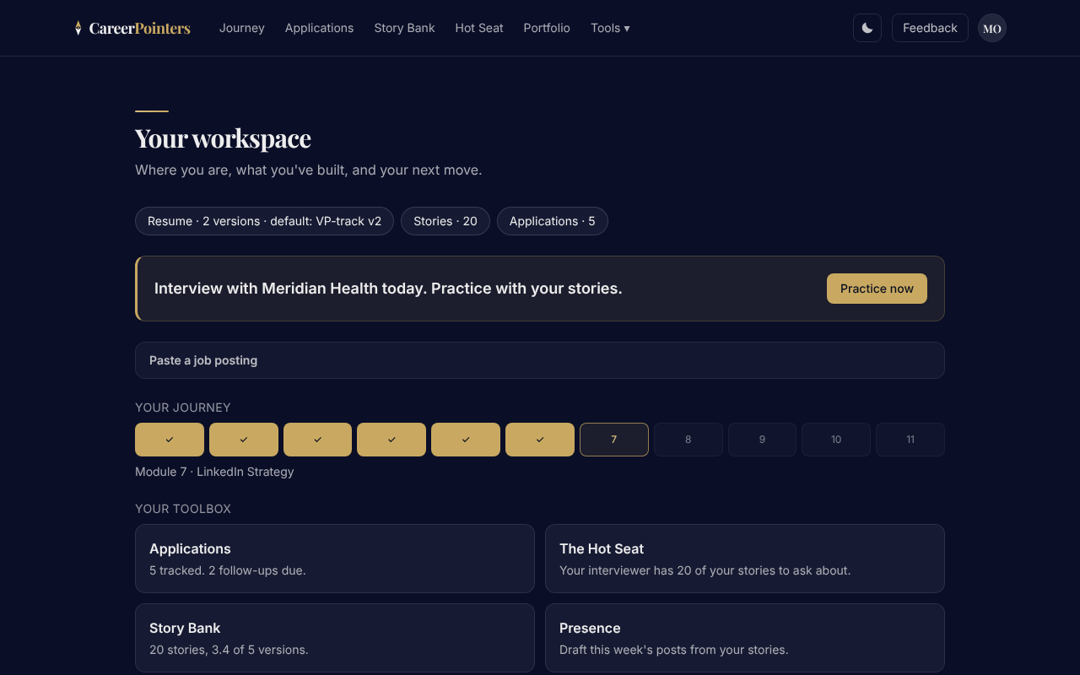Screen dimensions: 1080x675
Task: Click the Module 7 · LinkedIn Strategy label
Action: coord(214,472)
